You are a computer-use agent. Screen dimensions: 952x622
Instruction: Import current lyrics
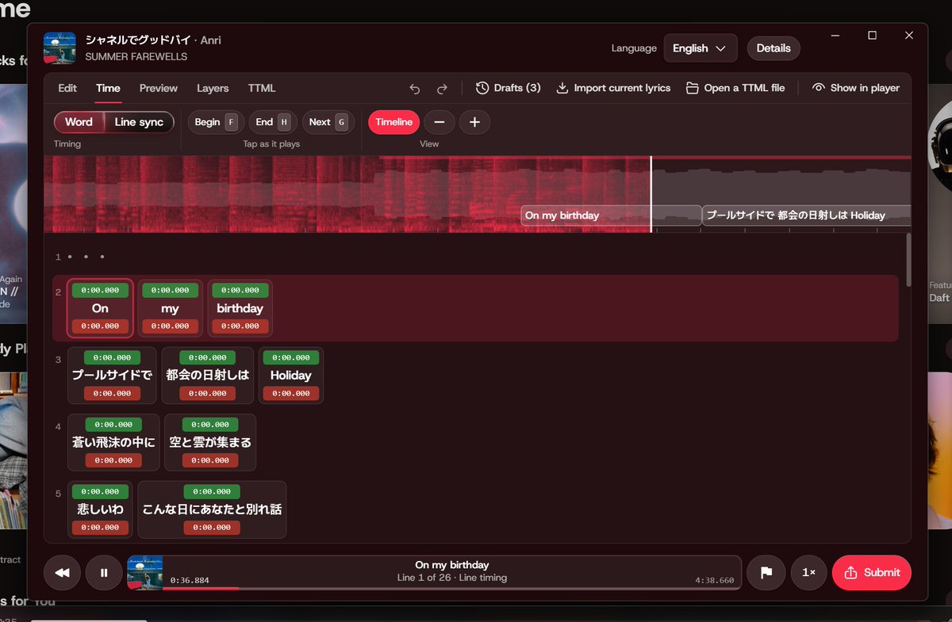[613, 88]
